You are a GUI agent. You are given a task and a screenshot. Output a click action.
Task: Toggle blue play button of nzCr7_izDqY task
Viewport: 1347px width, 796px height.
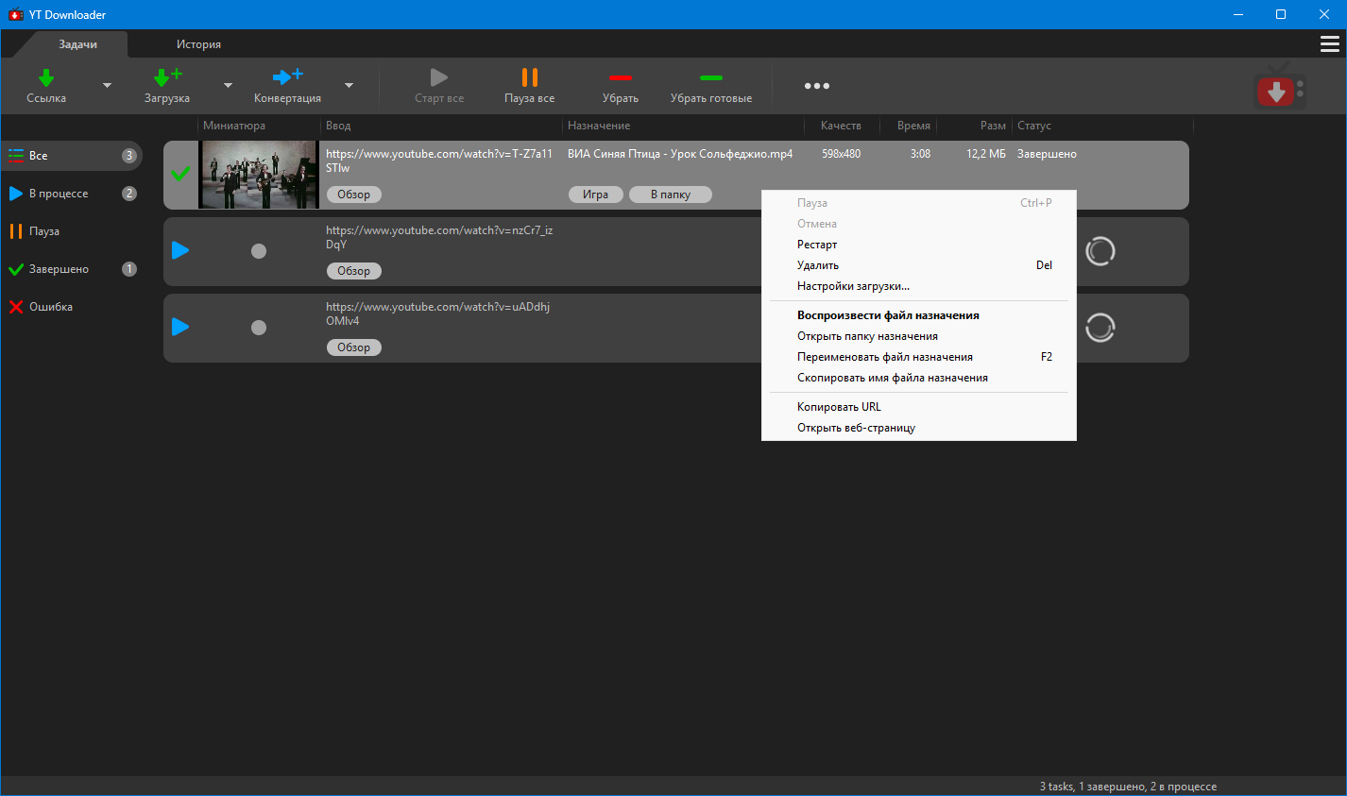[x=180, y=250]
